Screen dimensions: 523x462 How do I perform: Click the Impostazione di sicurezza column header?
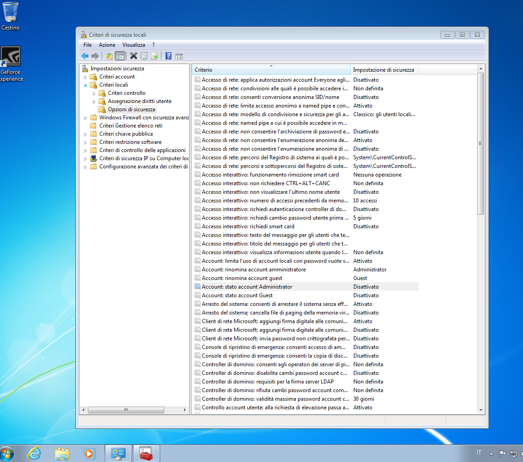(383, 70)
